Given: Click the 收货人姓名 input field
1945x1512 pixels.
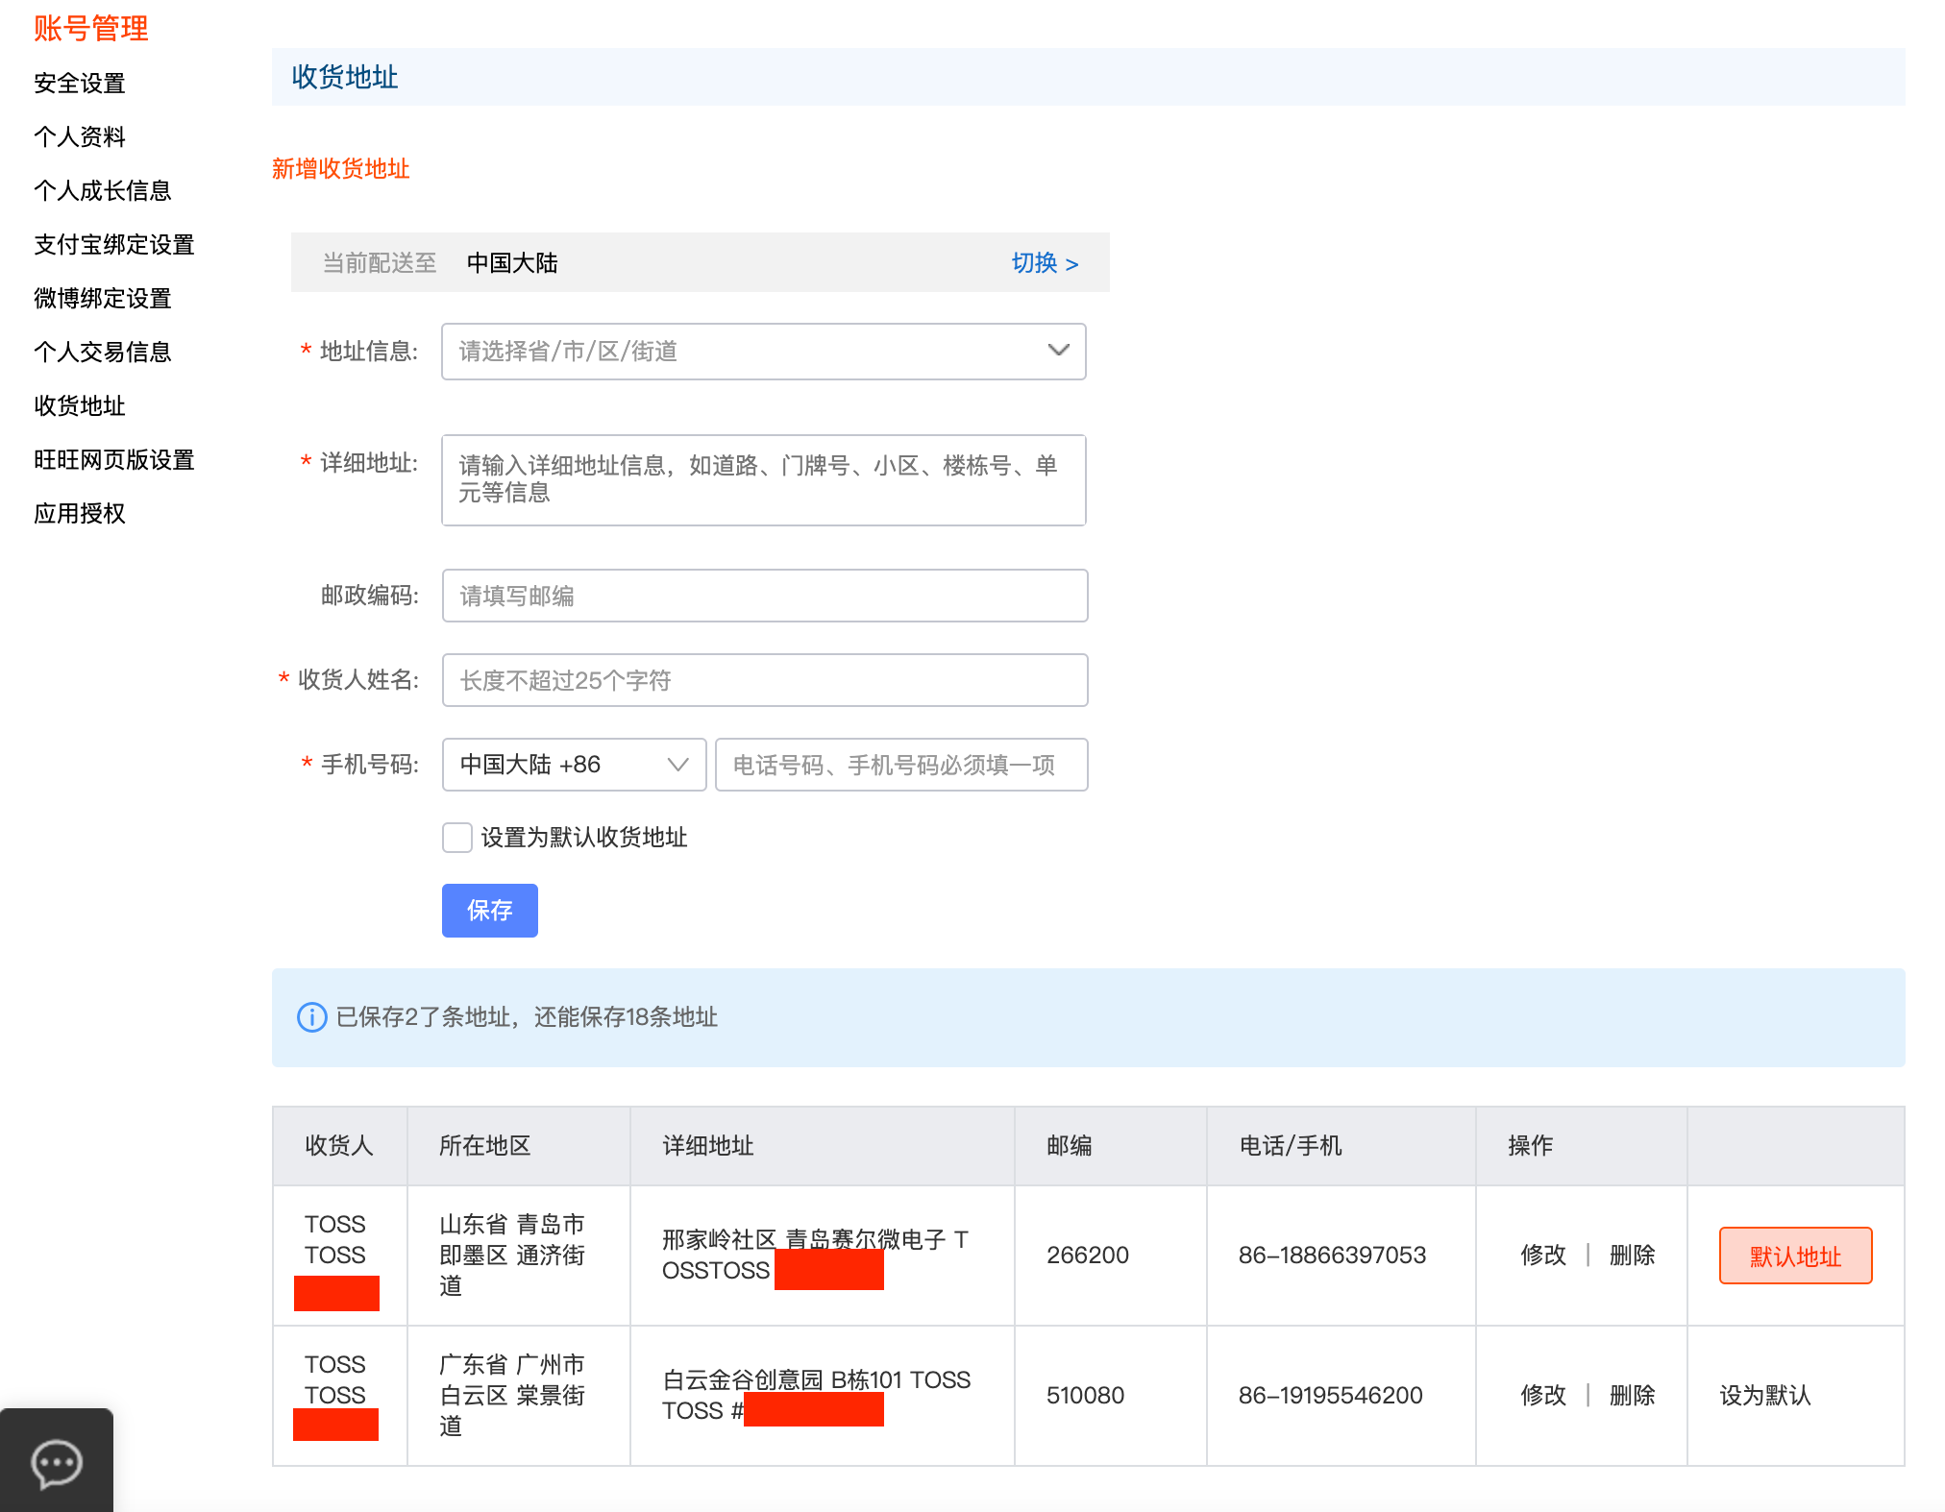Looking at the screenshot, I should tap(764, 680).
